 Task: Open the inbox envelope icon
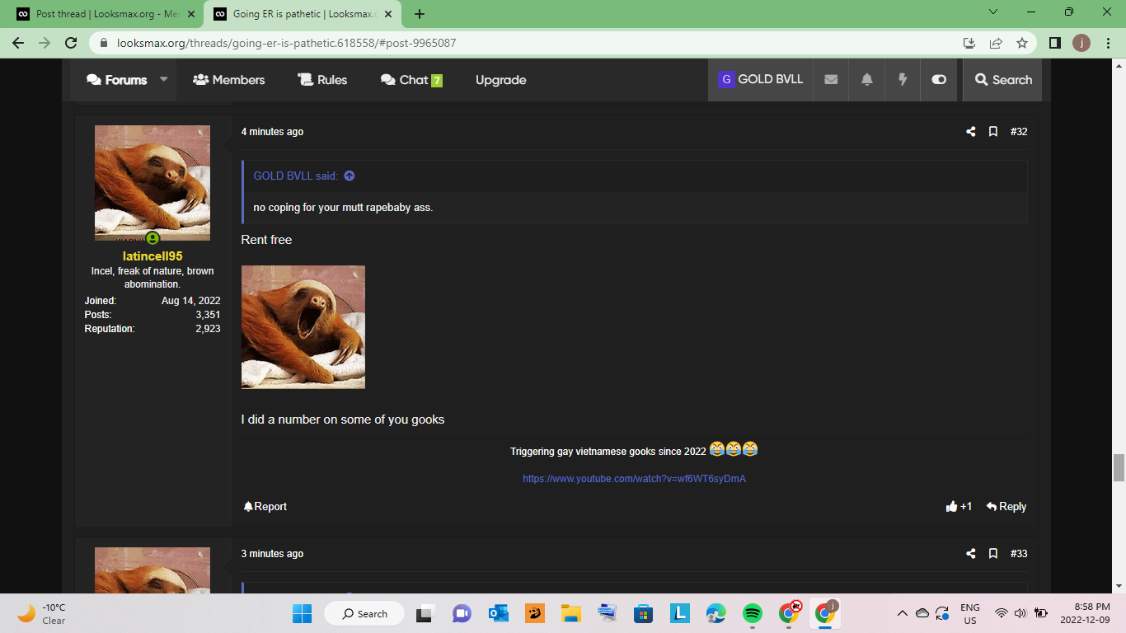831,80
